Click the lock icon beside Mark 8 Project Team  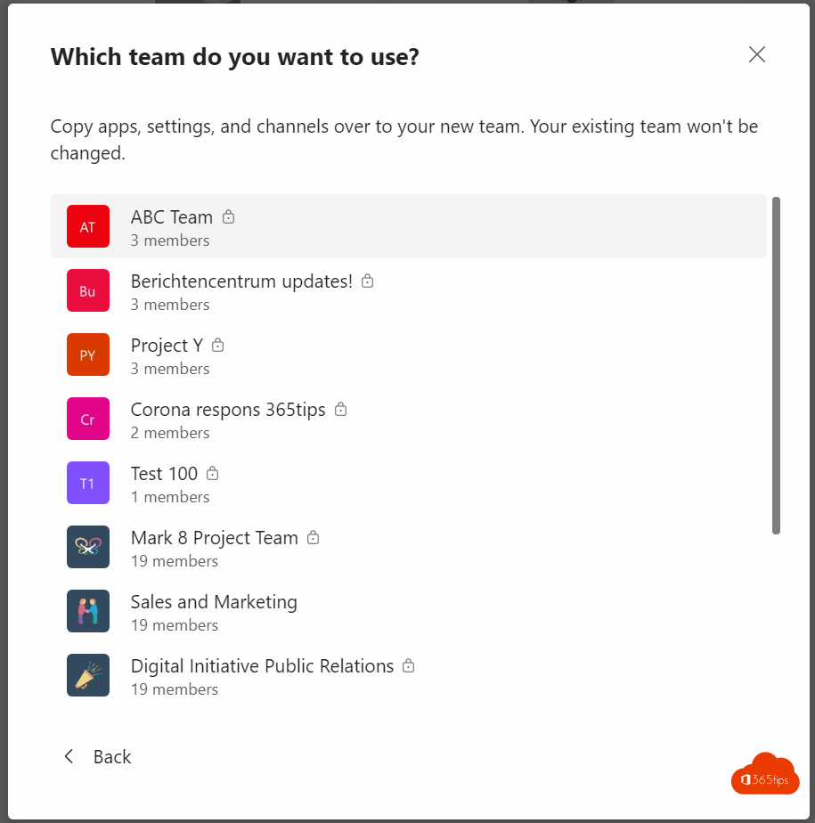click(313, 537)
